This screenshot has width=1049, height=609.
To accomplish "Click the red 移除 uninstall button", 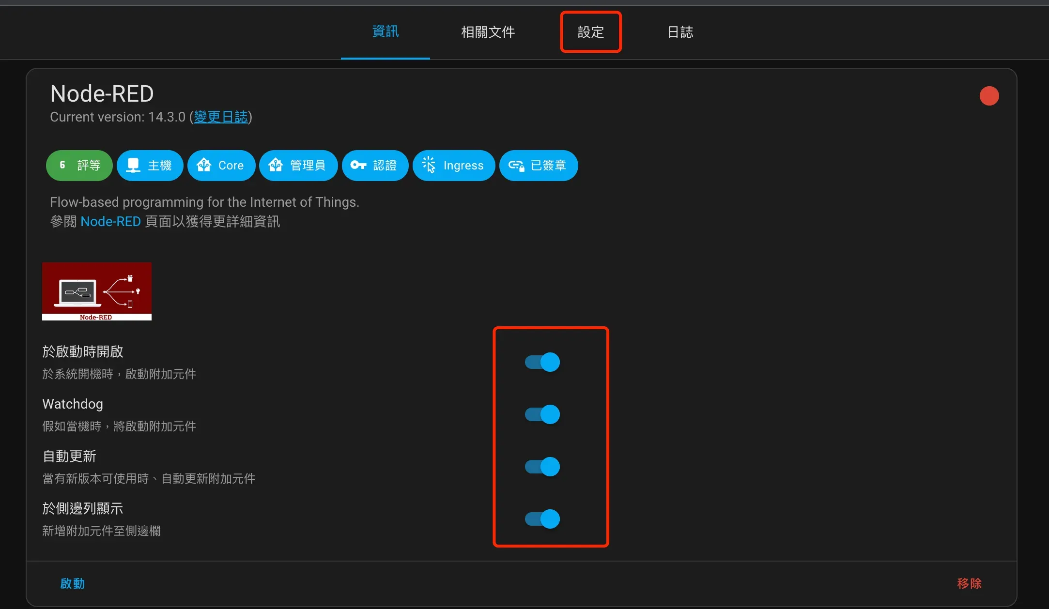I will (x=969, y=583).
